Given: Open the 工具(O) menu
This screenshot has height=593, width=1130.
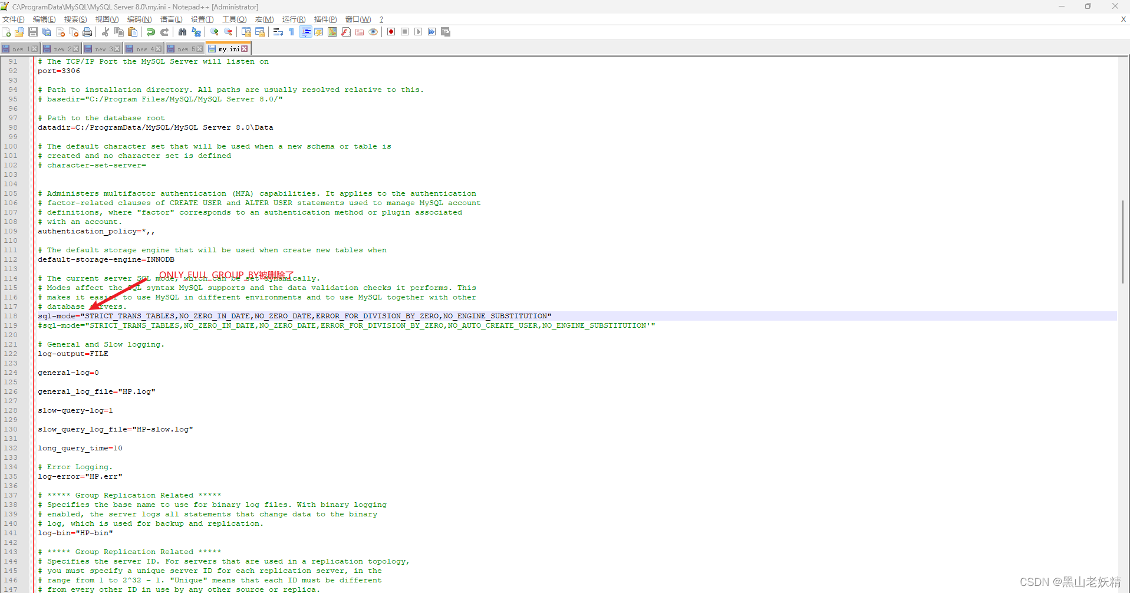Looking at the screenshot, I should point(235,19).
